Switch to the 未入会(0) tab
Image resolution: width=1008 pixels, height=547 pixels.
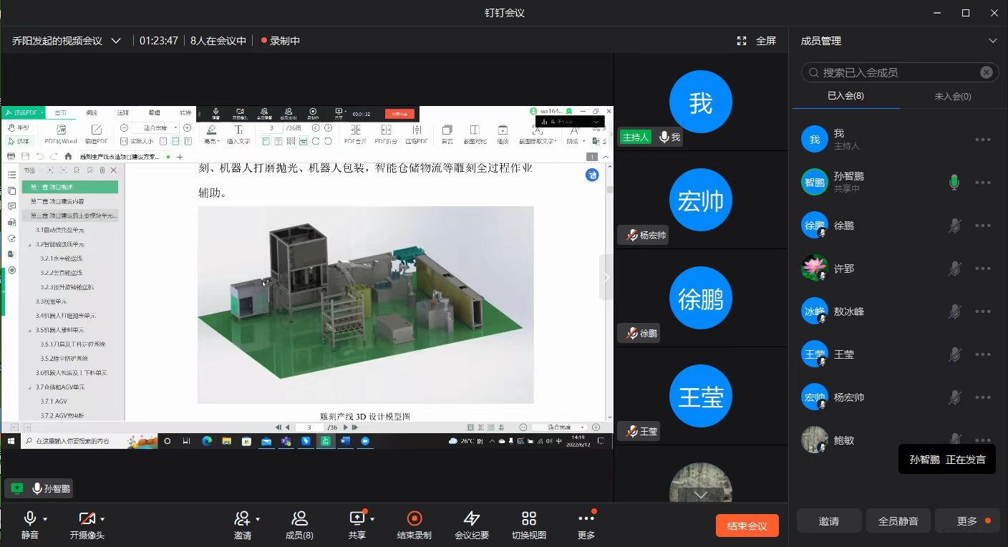pos(952,96)
